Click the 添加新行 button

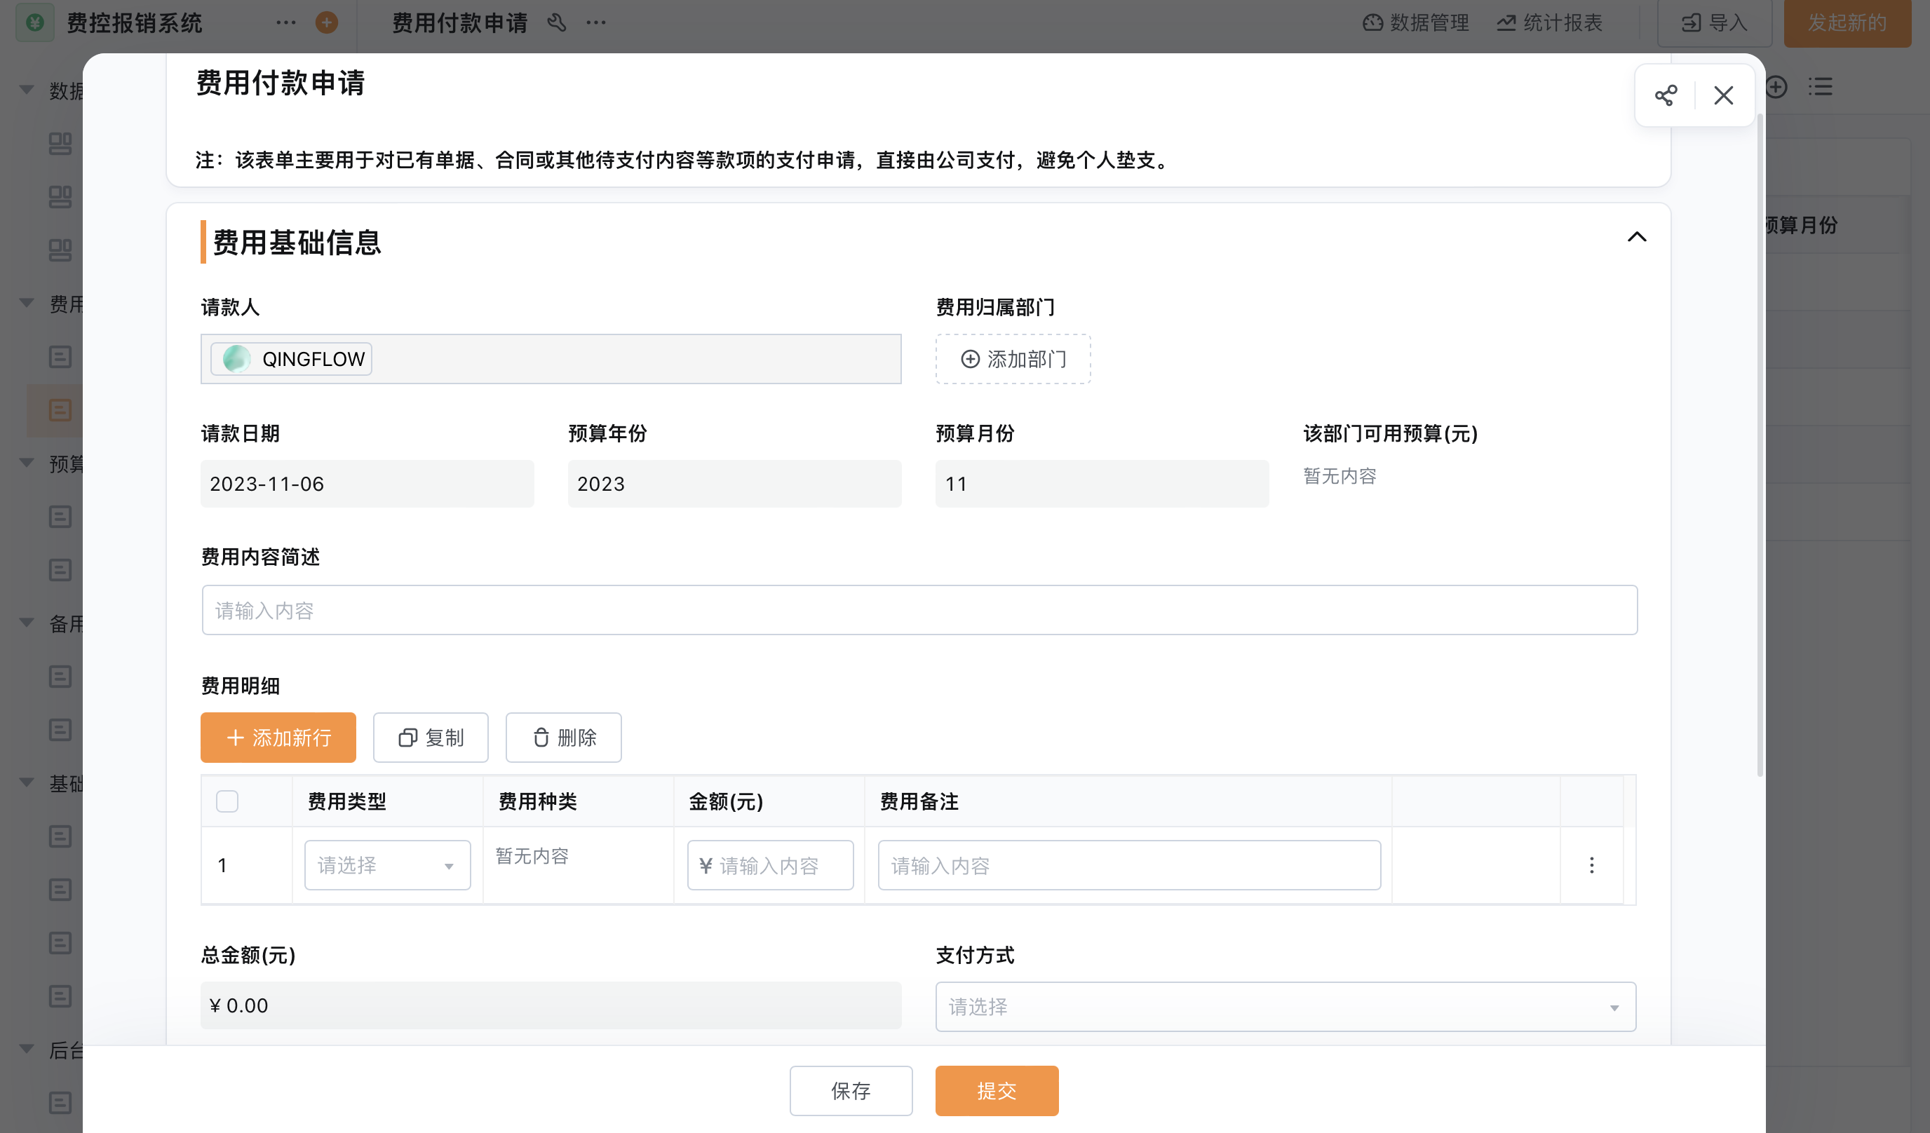tap(278, 737)
